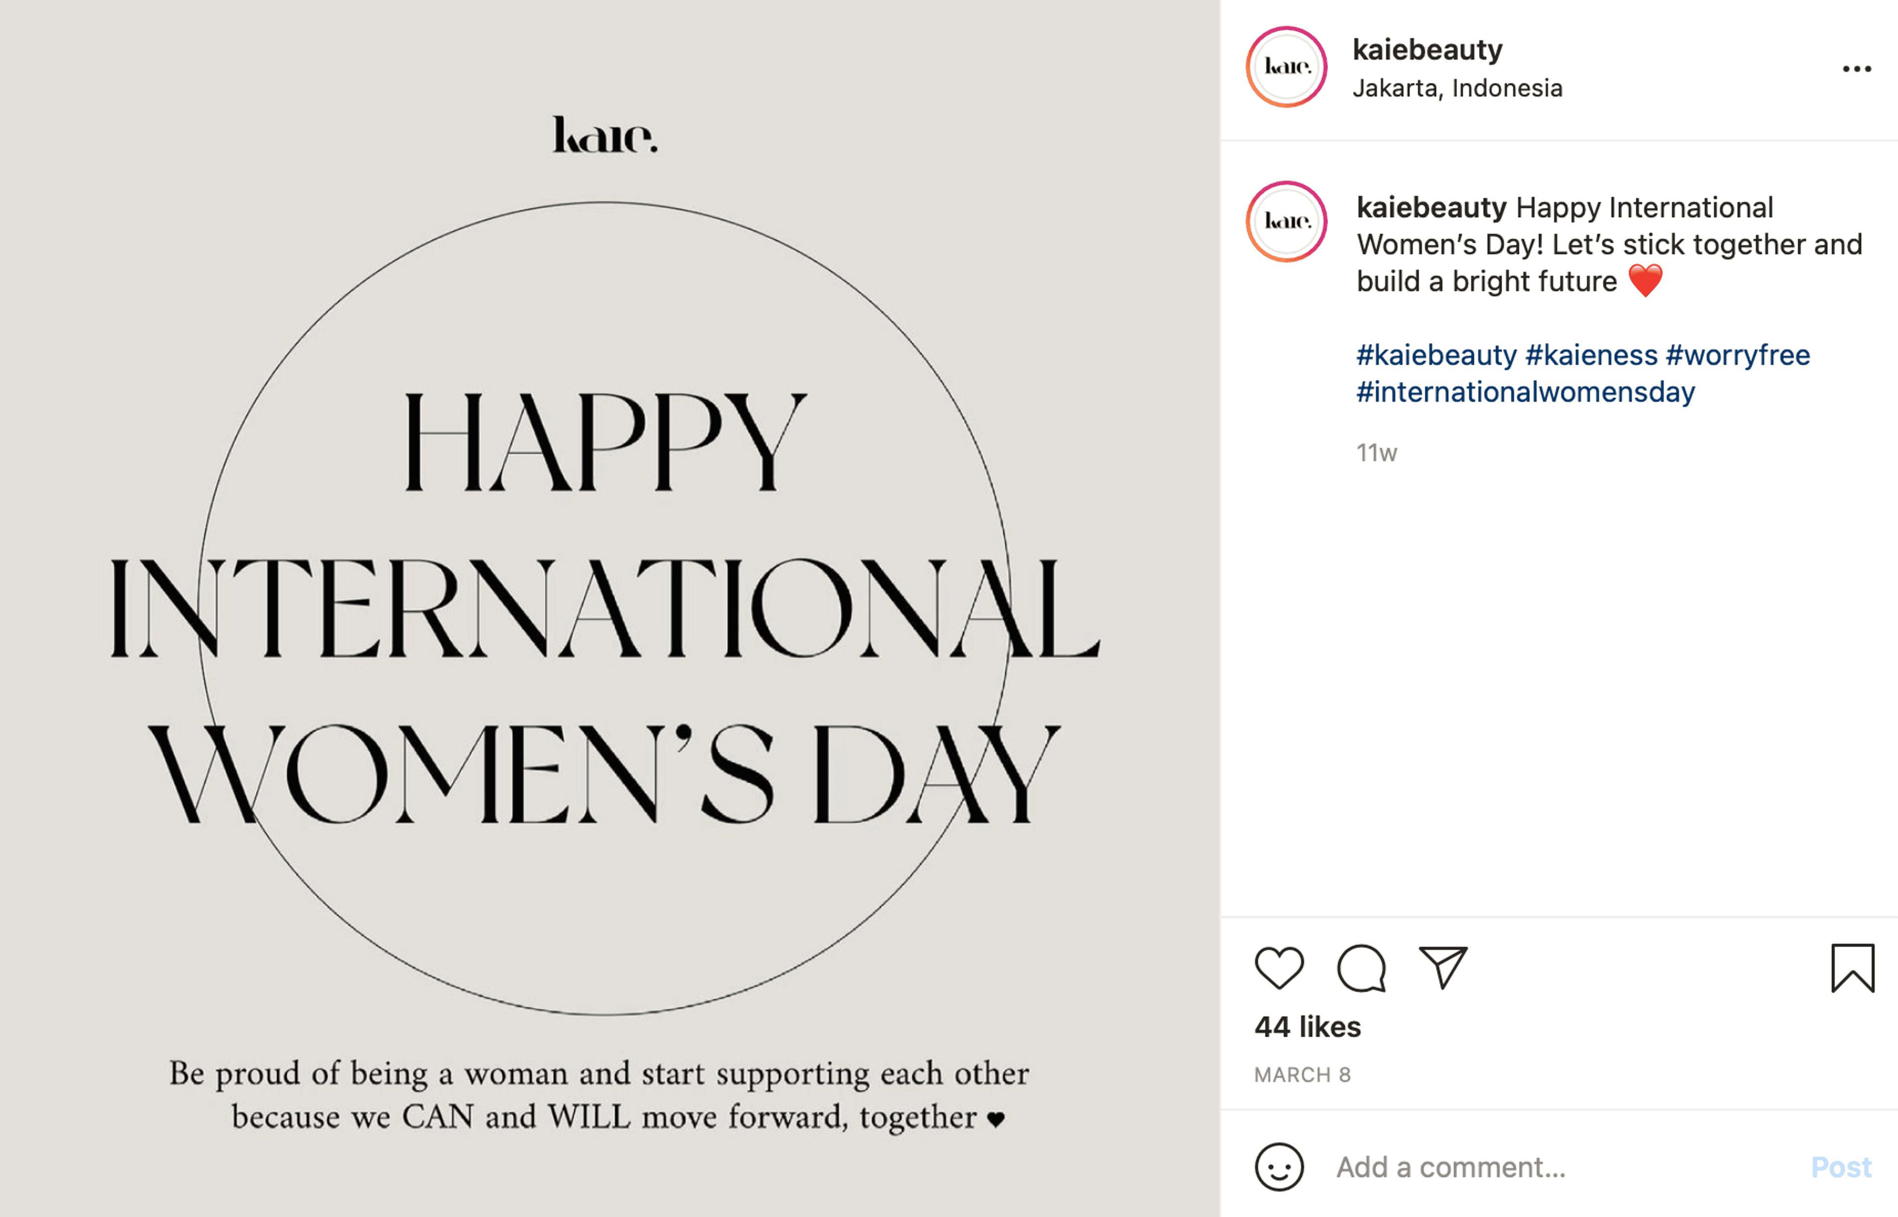The height and width of the screenshot is (1217, 1898).
Task: Open the Jakarta, Indonesia location link
Action: coord(1457,87)
